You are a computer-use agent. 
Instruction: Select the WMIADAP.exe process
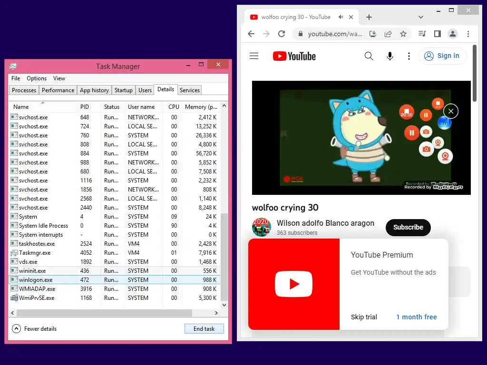click(115, 288)
